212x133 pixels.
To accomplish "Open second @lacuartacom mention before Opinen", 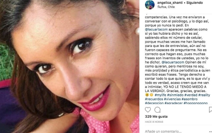I will tap(173, 62).
